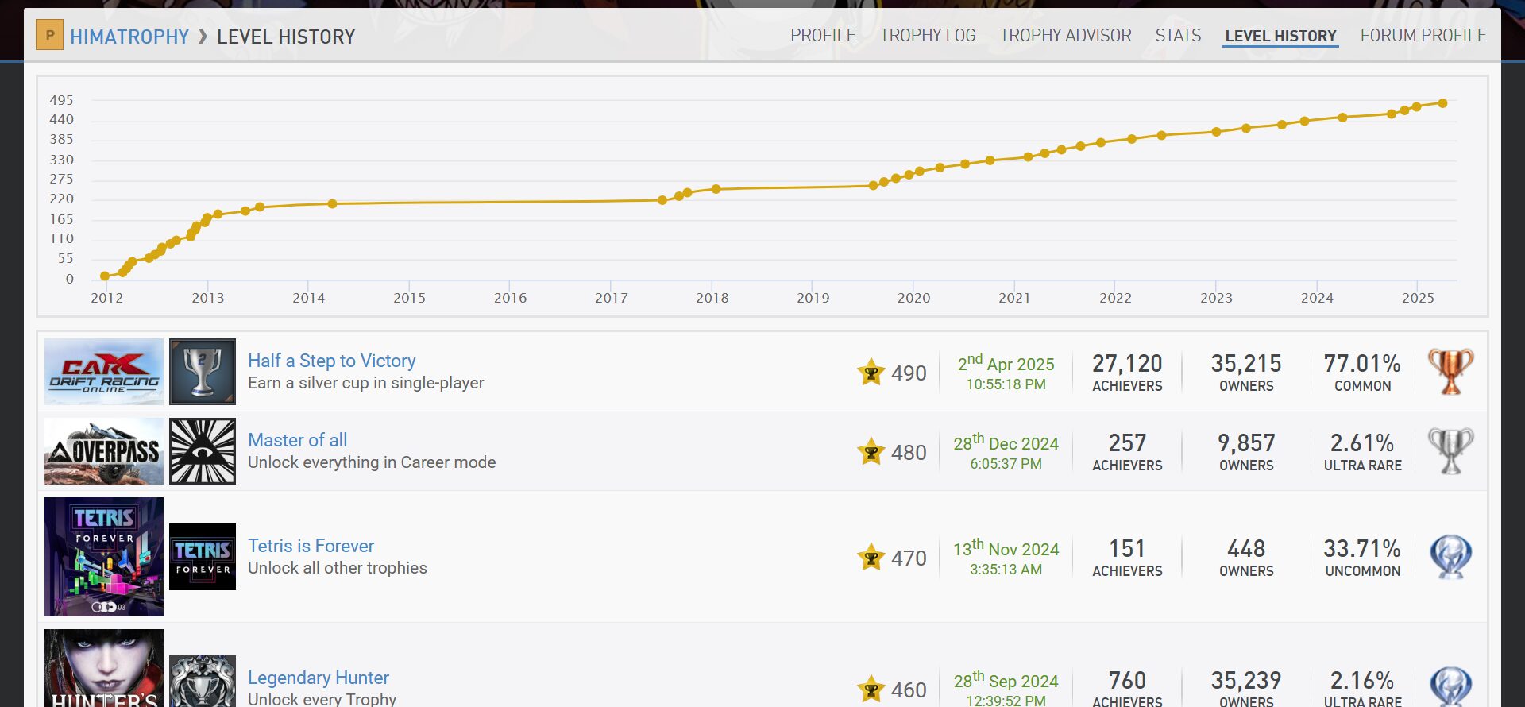Screen dimensions: 1525x707
Task: Click the Unlock everything in Career mode description
Action: (372, 462)
